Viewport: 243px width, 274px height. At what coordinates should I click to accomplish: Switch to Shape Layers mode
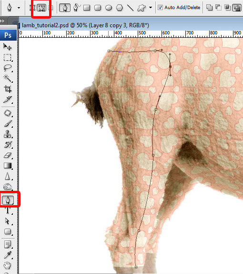click(32, 8)
